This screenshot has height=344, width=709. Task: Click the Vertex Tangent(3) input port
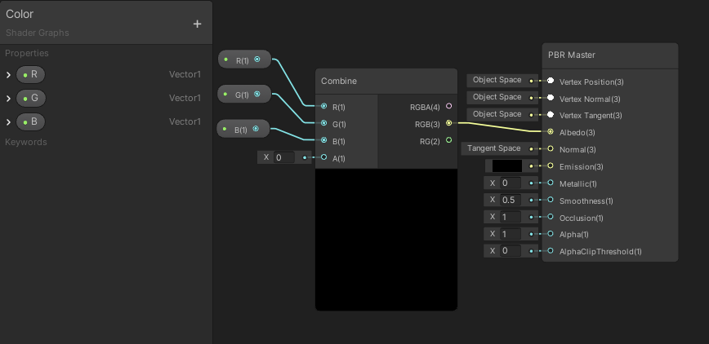tap(551, 115)
